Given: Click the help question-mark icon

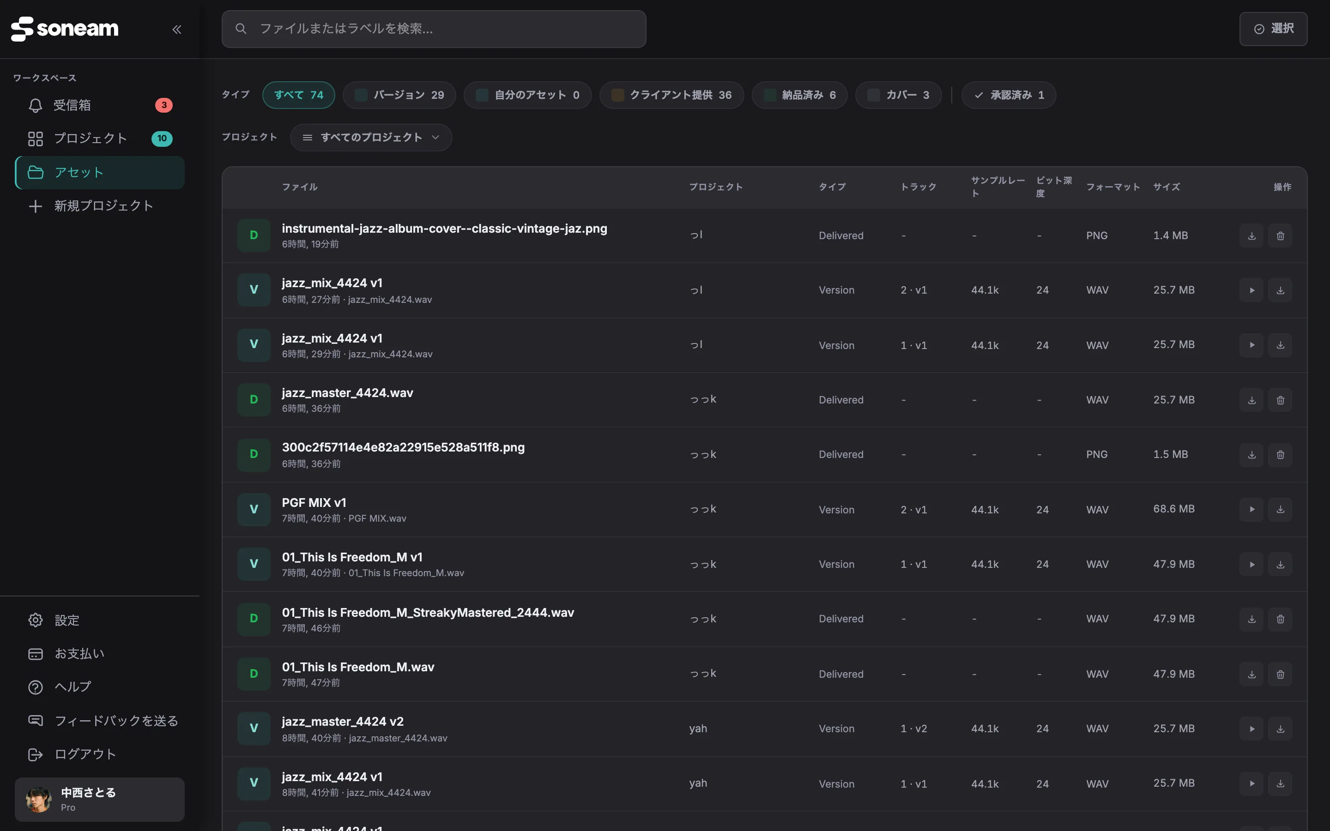Looking at the screenshot, I should pos(35,687).
